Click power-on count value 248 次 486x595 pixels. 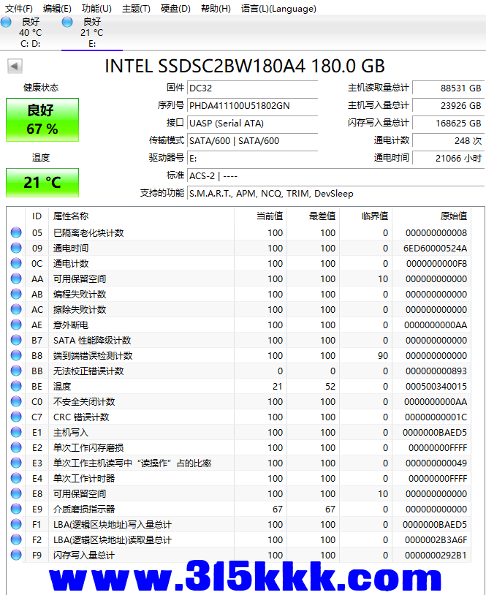coord(448,141)
